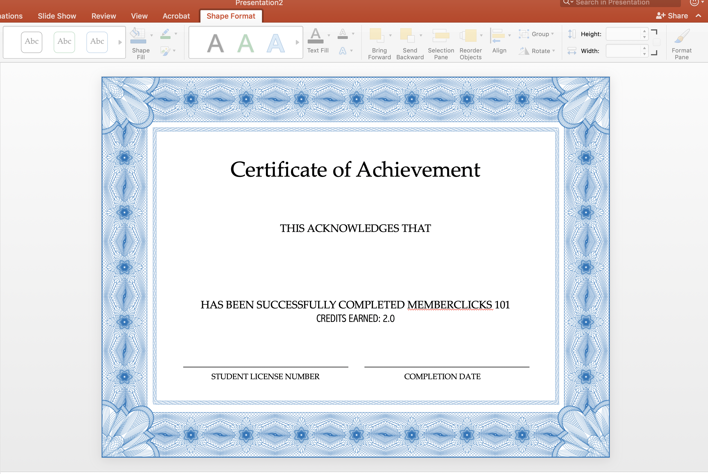The image size is (708, 474).
Task: Open the Selection Pane
Action: coord(441,36)
